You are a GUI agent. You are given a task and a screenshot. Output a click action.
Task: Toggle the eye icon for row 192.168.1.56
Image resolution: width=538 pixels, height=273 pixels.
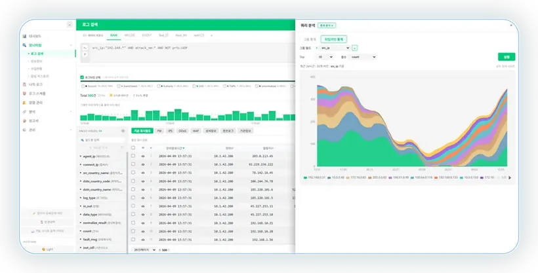click(x=143, y=240)
